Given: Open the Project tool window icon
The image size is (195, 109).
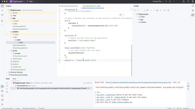Looking at the screenshot, I should click(2, 6).
